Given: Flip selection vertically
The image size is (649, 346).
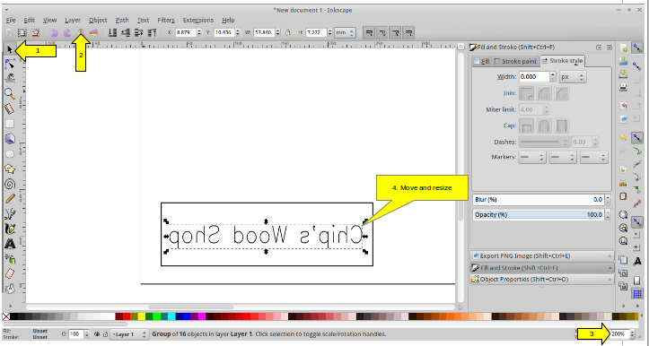Looking at the screenshot, I should (x=94, y=32).
